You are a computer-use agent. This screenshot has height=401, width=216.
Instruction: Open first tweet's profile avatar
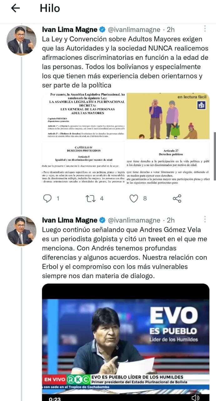tap(22, 40)
